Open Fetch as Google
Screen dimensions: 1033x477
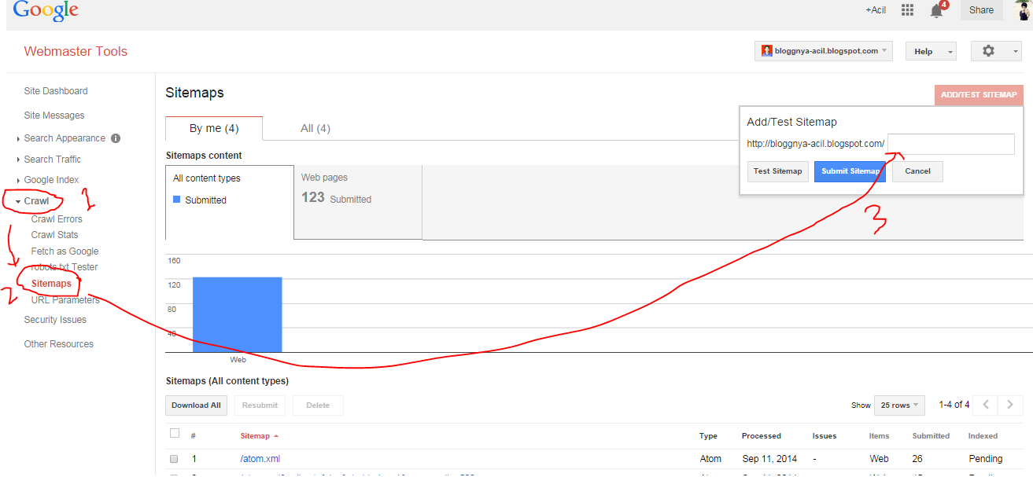coord(65,251)
